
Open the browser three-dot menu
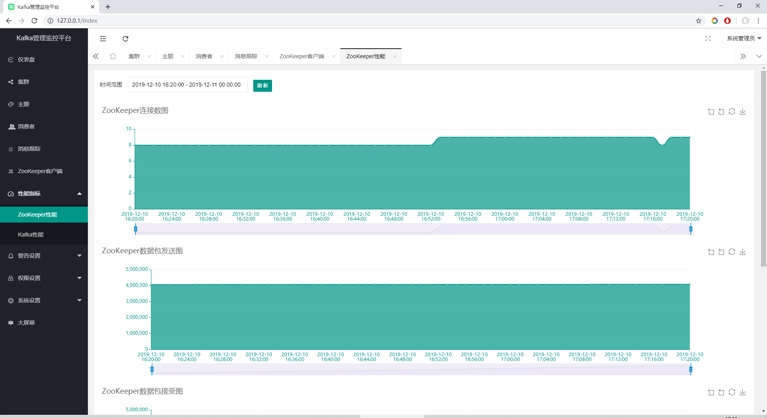[x=758, y=21]
